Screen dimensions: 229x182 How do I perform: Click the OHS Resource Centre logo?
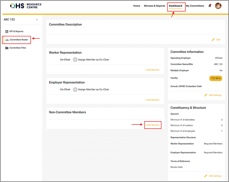point(26,6)
